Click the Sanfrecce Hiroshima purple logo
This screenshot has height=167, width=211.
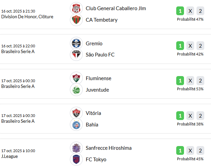click(x=76, y=148)
